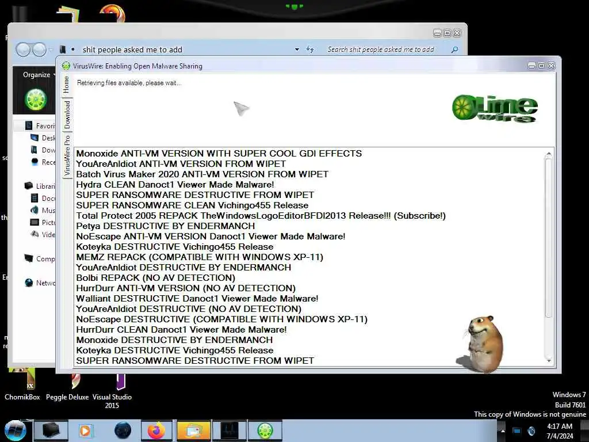Select Bolbi REPACK (NO AV DETECTION)
The image size is (589, 442).
coord(155,278)
